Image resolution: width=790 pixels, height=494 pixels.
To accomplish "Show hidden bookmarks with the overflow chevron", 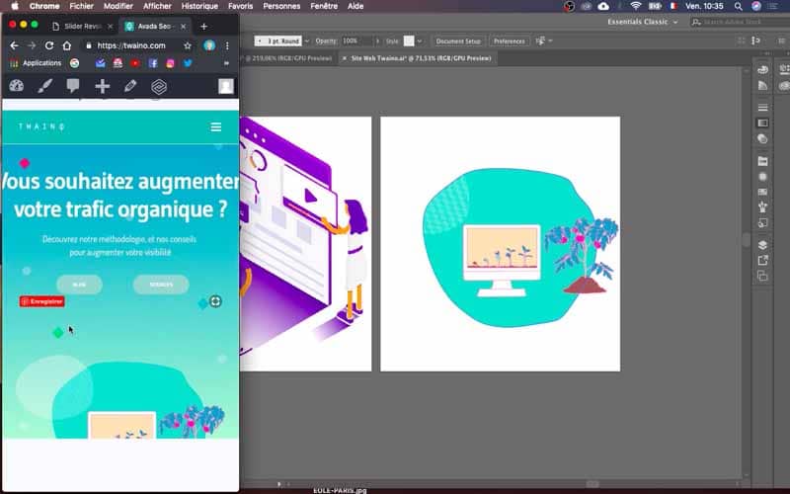I will click(226, 63).
